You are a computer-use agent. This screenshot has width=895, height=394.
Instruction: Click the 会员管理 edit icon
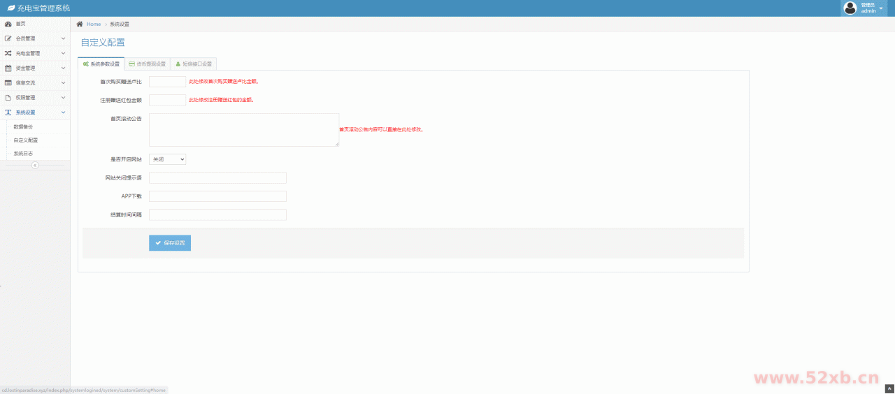coord(8,38)
